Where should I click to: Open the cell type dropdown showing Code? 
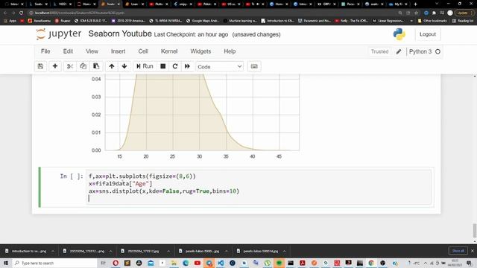coord(220,66)
